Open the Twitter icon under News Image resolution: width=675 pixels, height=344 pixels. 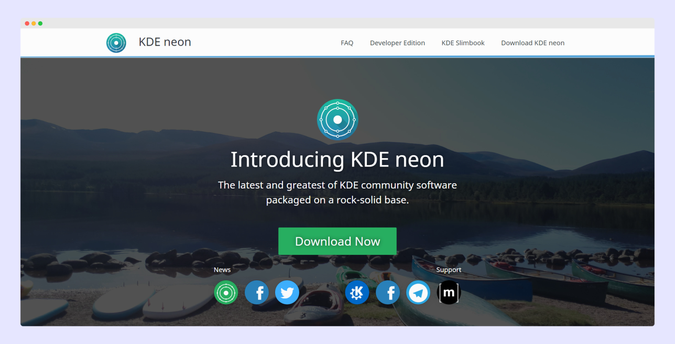[287, 292]
